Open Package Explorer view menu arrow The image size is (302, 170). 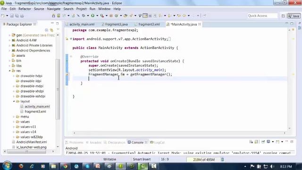pyautogui.click(x=58, y=29)
